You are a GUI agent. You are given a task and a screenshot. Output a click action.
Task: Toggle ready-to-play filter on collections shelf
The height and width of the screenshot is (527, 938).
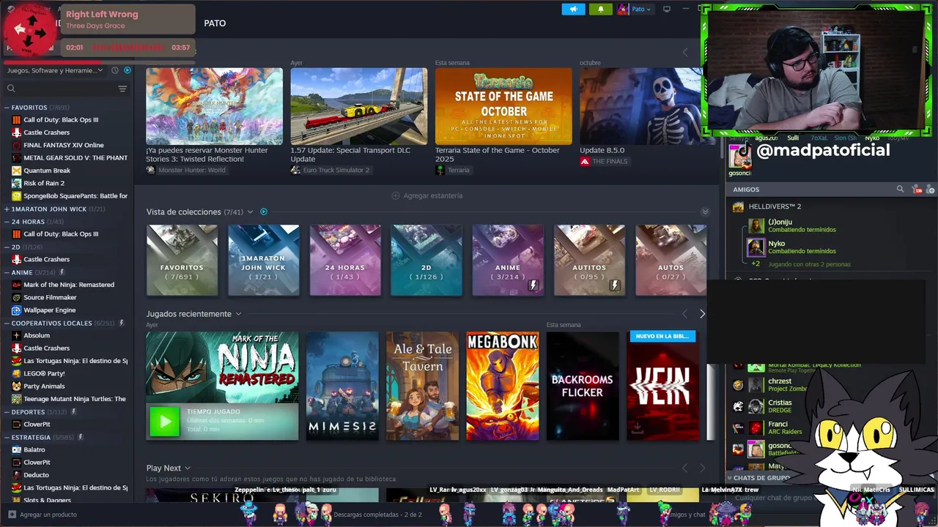264,212
